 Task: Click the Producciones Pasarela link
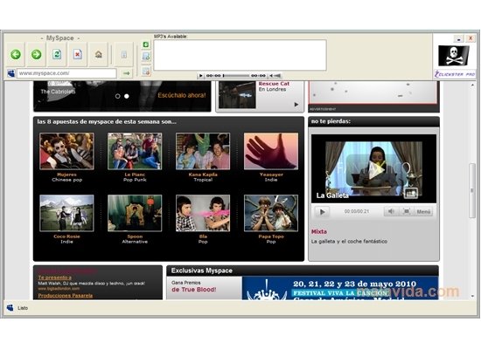click(66, 296)
